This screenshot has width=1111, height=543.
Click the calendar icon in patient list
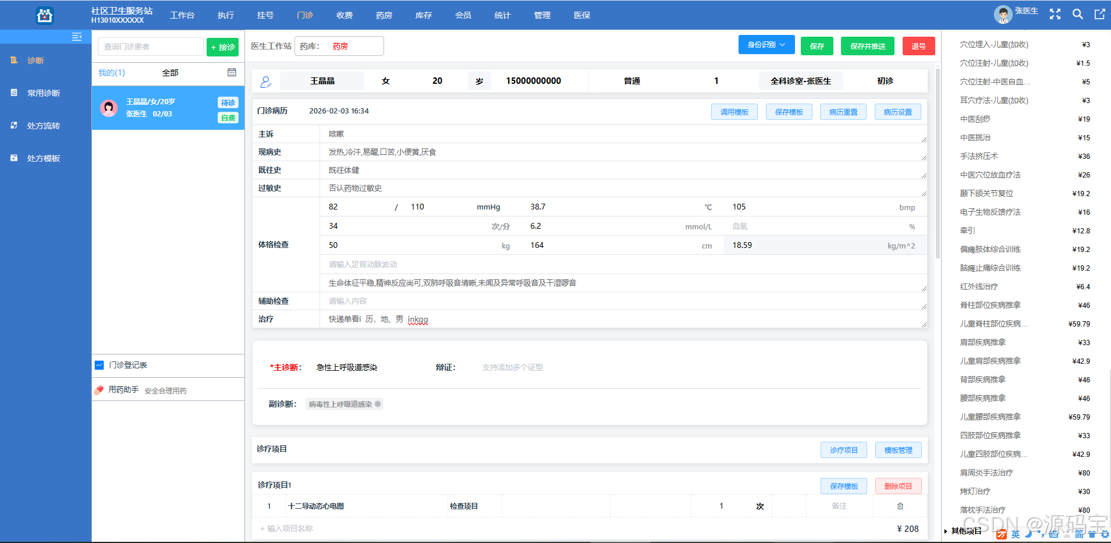pyautogui.click(x=232, y=73)
